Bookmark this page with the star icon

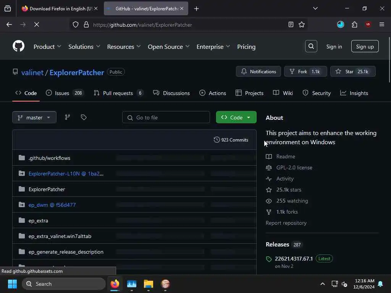(x=302, y=24)
